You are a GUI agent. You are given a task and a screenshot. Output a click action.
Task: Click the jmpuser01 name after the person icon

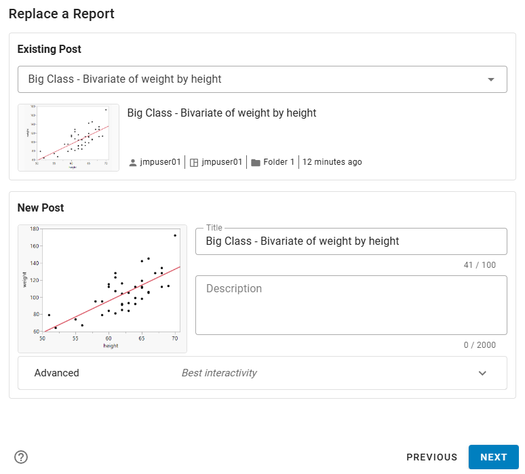(161, 163)
